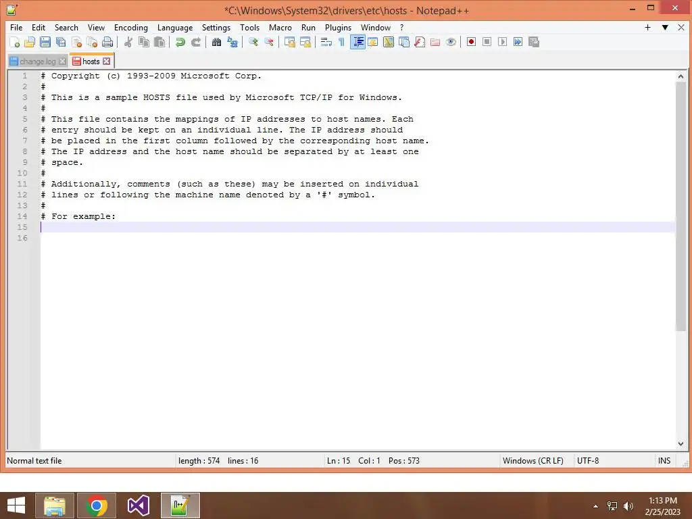
Task: Open the Macro menu
Action: tap(280, 27)
